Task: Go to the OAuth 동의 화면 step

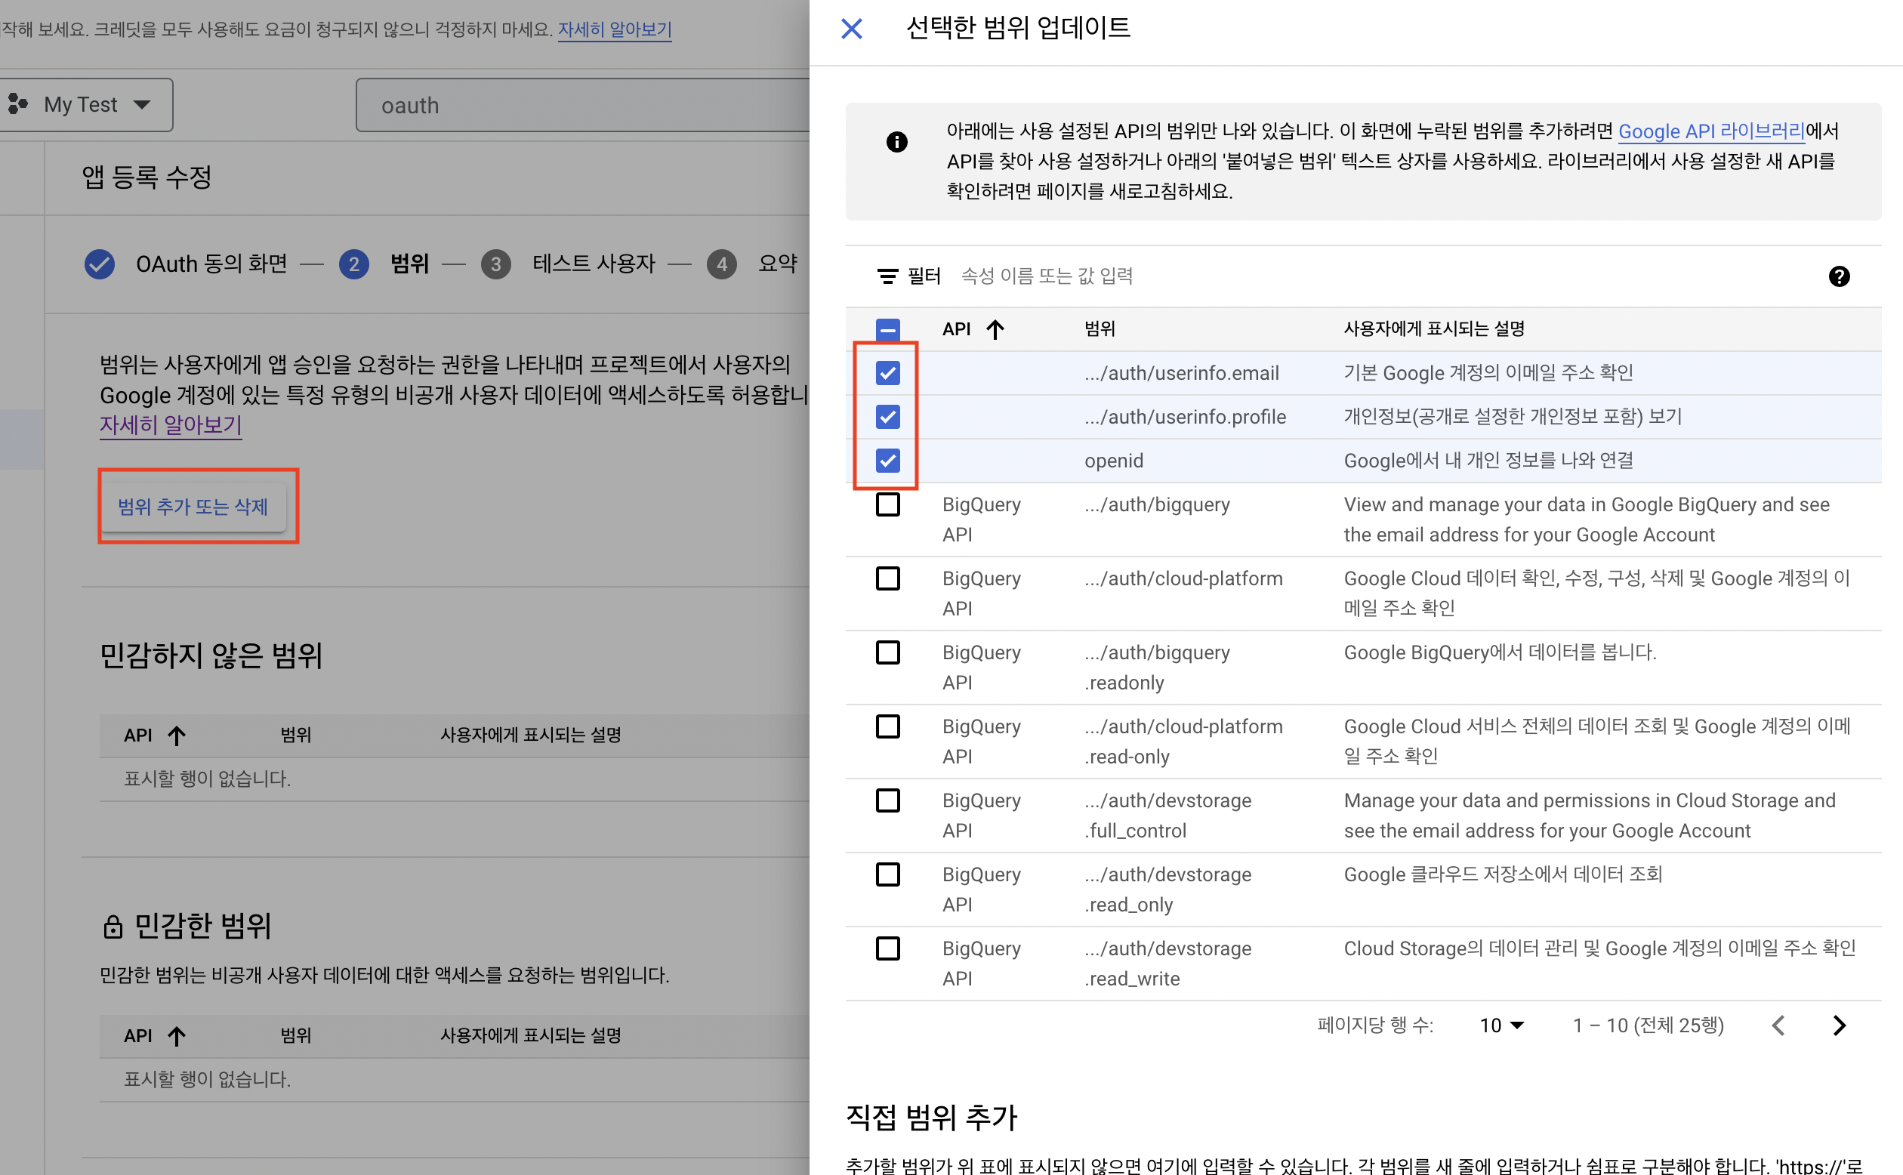Action: 210,264
